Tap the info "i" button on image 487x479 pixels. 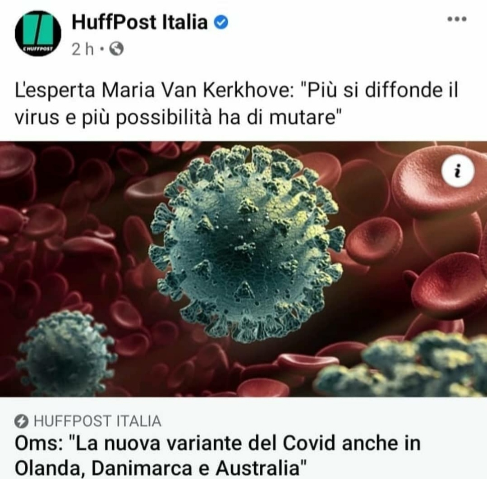(x=458, y=171)
